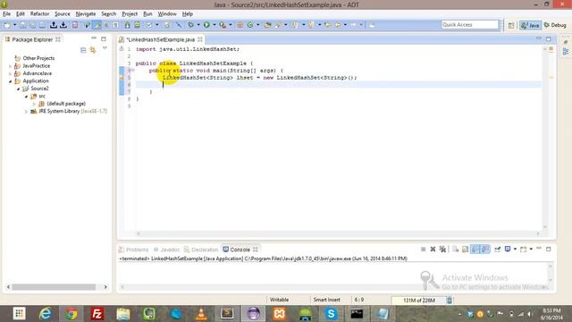This screenshot has width=572, height=322.
Task: Run garbage collector trash icon
Action: (x=450, y=301)
